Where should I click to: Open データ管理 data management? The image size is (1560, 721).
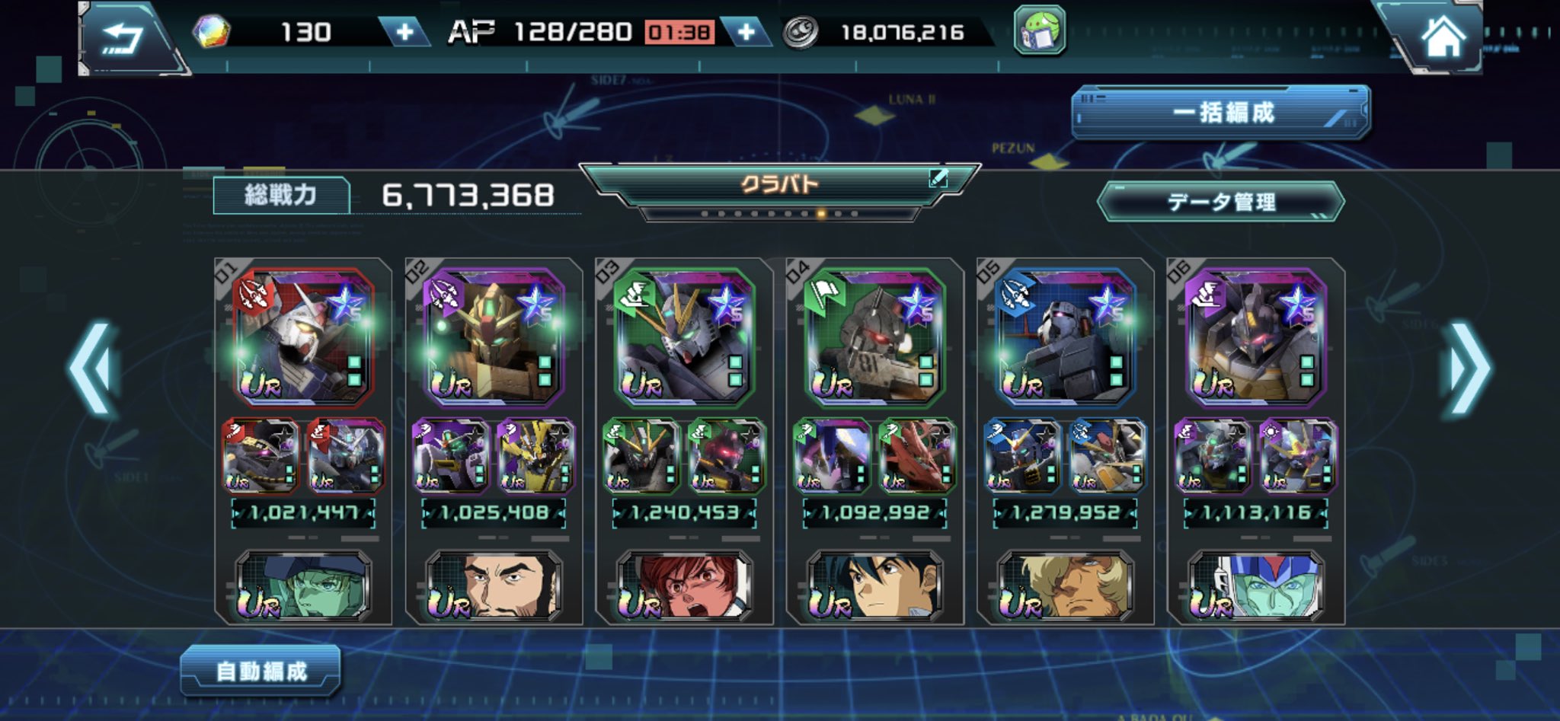click(x=1221, y=202)
